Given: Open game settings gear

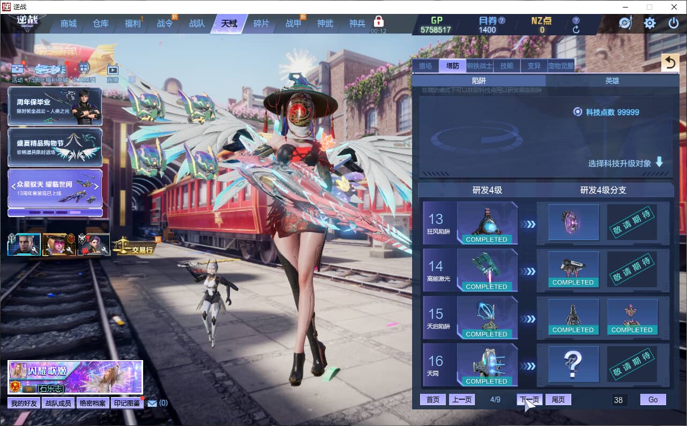Looking at the screenshot, I should point(650,23).
